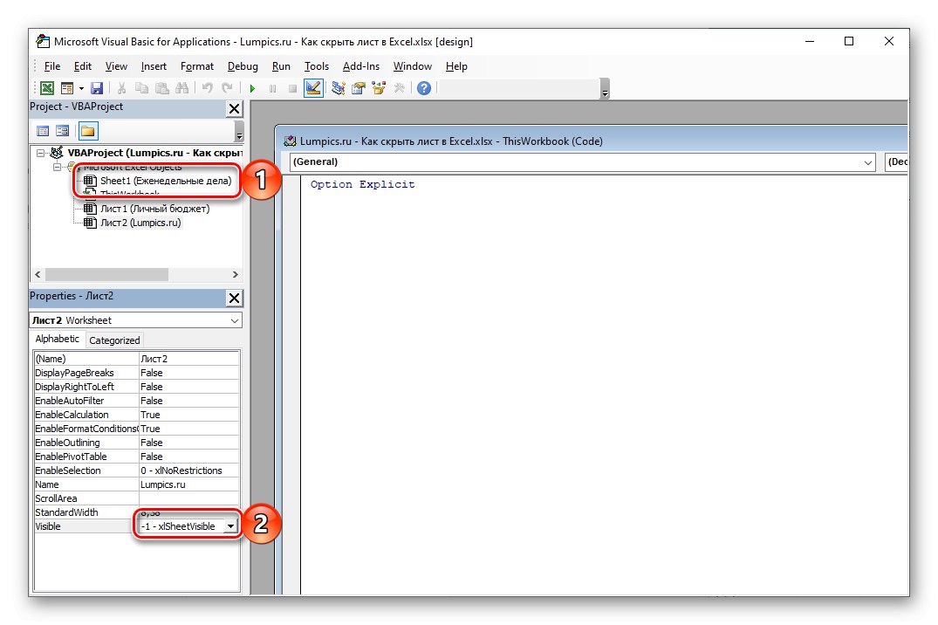Select Sheet1 (Еженедельные дела) in project tree
This screenshot has width=938, height=625.
point(166,181)
